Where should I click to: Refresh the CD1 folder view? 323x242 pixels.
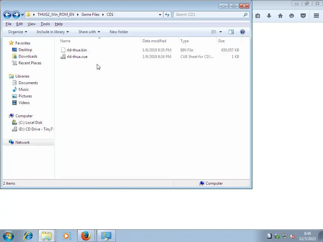[167, 14]
